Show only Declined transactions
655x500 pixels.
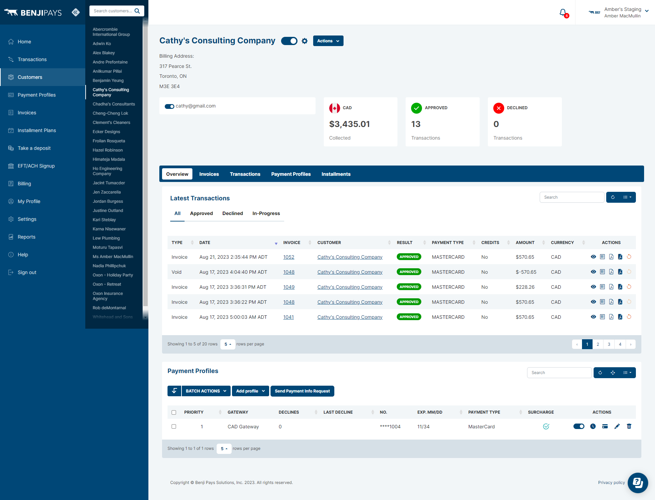[232, 213]
